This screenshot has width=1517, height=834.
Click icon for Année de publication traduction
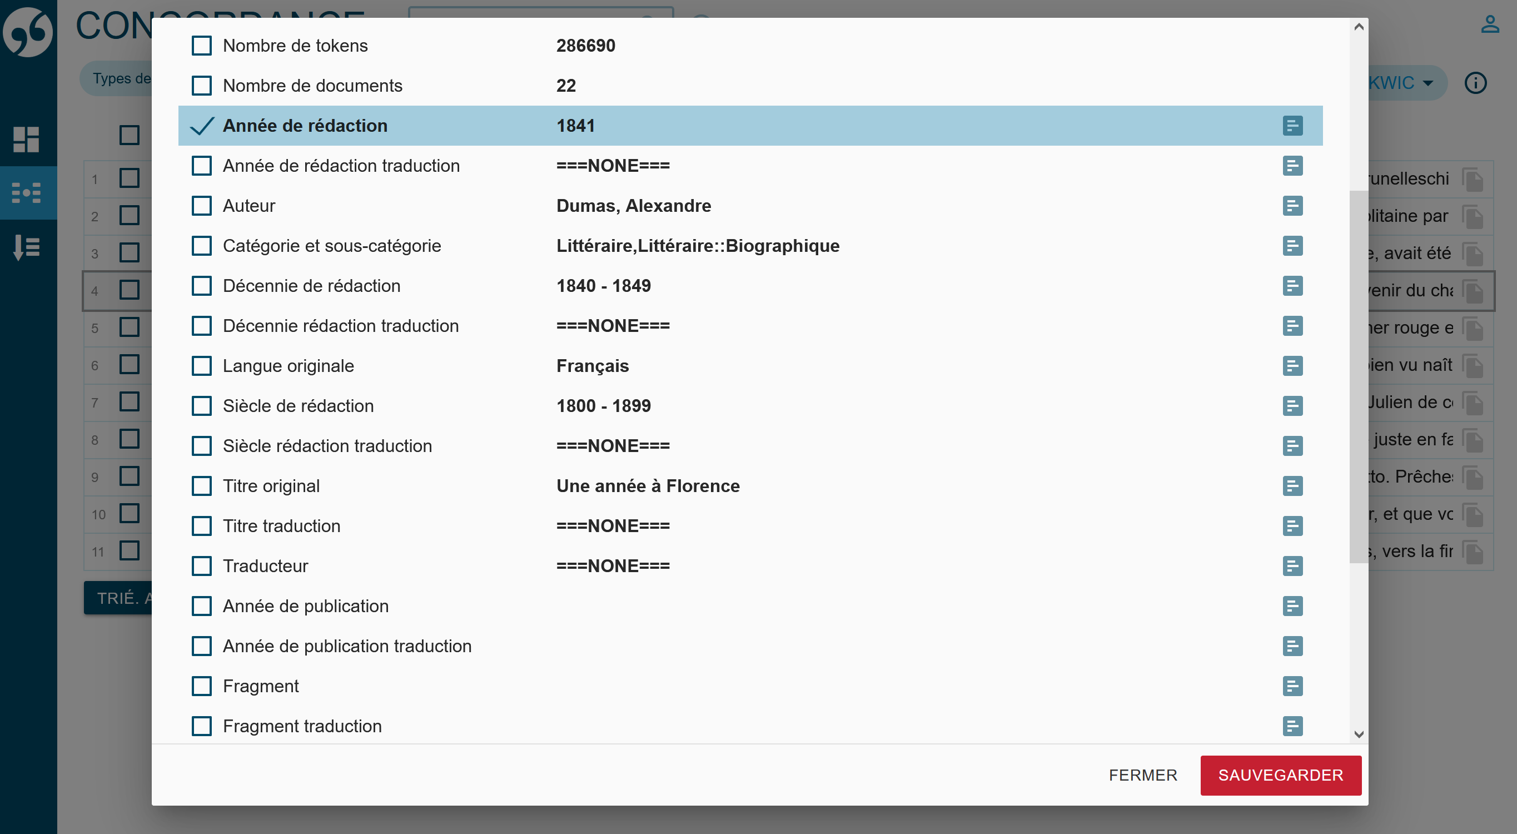pyautogui.click(x=1292, y=646)
